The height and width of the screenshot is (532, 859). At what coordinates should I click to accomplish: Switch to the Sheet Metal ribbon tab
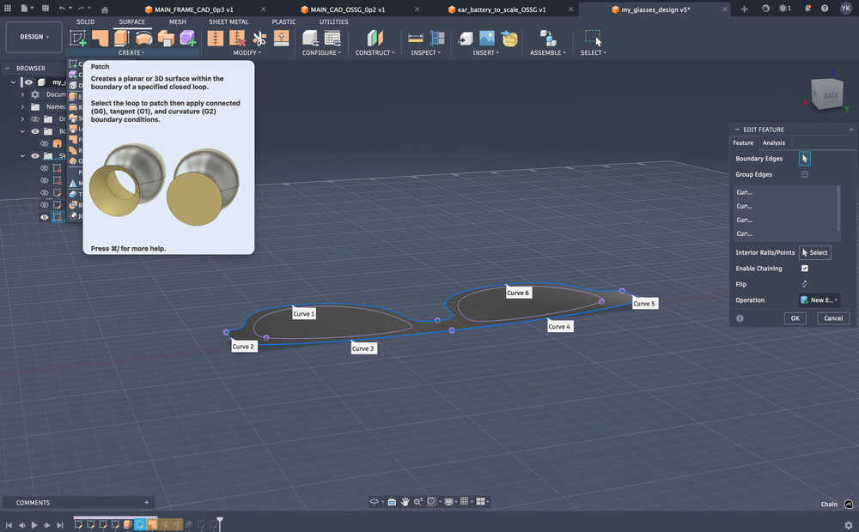pyautogui.click(x=228, y=21)
